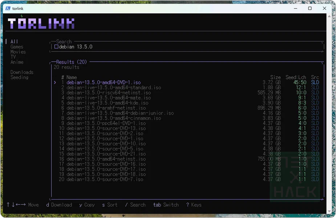Image resolution: width=336 pixels, height=218 pixels.
Task: Open the Downloads section
Action: 22,72
